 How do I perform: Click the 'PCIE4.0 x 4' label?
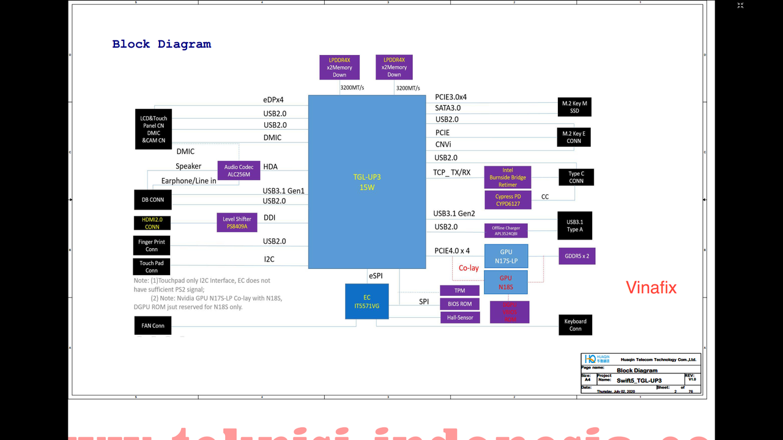pyautogui.click(x=452, y=251)
